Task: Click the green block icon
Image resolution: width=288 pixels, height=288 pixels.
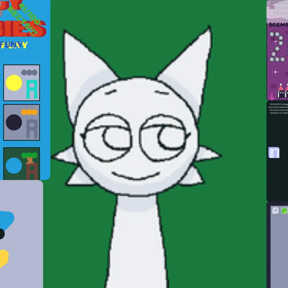Action: 284,211
